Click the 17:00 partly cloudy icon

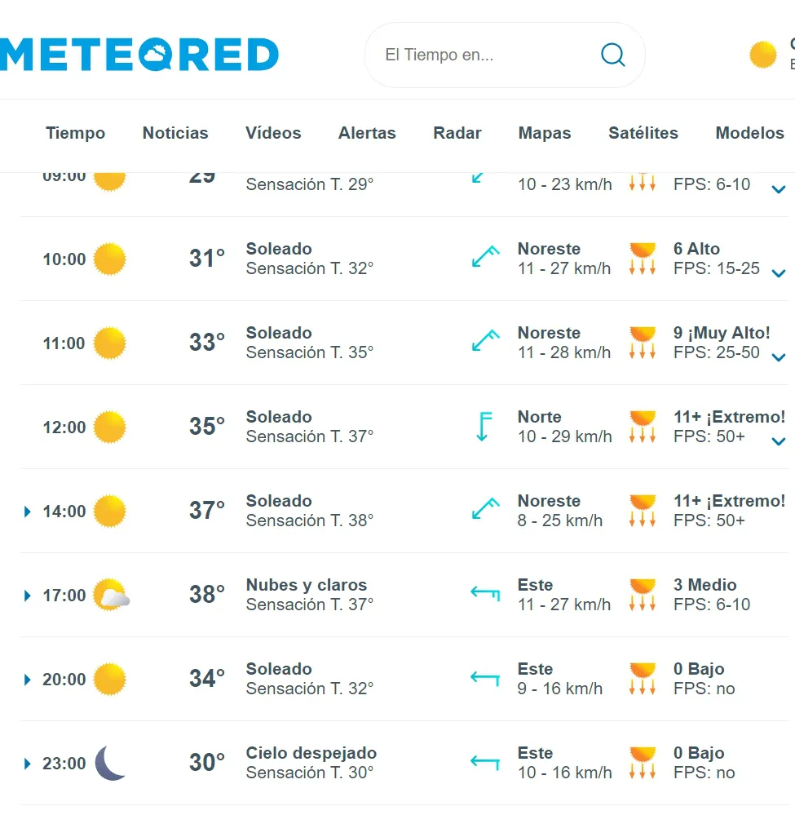111,596
